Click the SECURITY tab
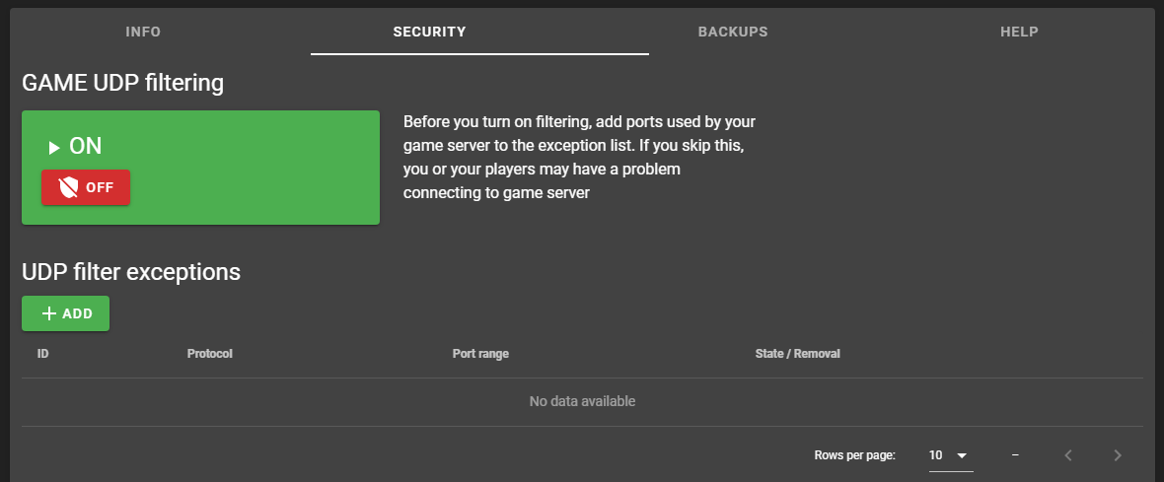Image resolution: width=1164 pixels, height=482 pixels. click(x=429, y=32)
